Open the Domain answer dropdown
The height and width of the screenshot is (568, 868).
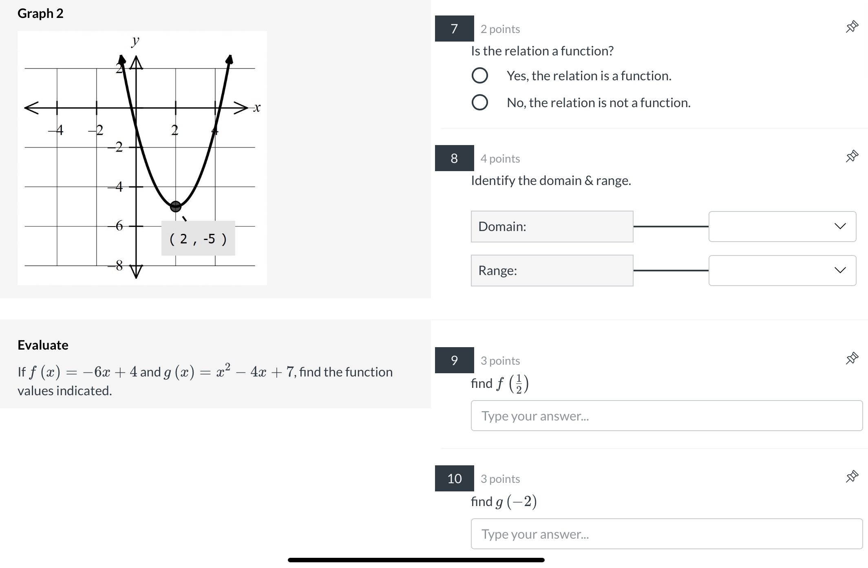pos(782,227)
